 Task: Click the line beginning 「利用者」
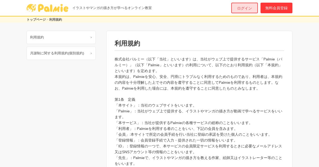(176, 129)
